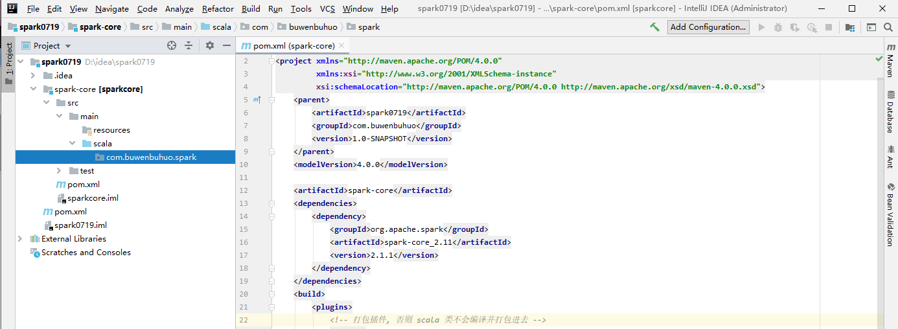Open the Tools menu
The width and height of the screenshot is (898, 329).
pos(301,8)
